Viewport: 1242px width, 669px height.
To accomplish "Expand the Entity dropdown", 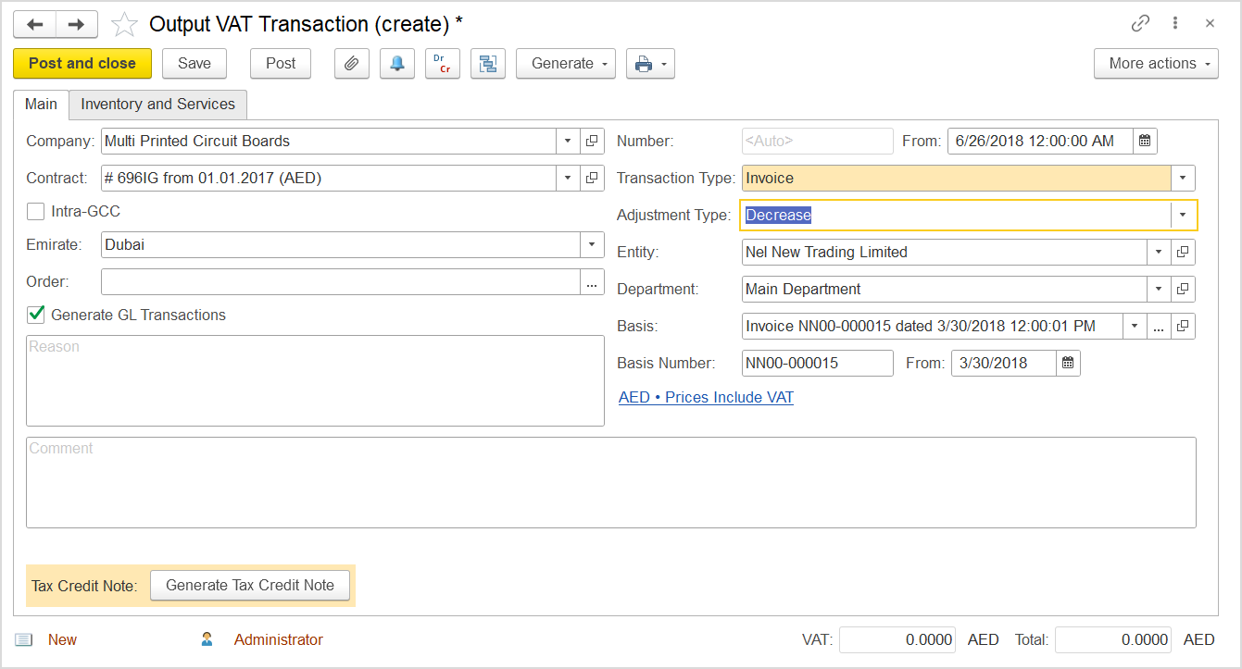I will coord(1159,253).
